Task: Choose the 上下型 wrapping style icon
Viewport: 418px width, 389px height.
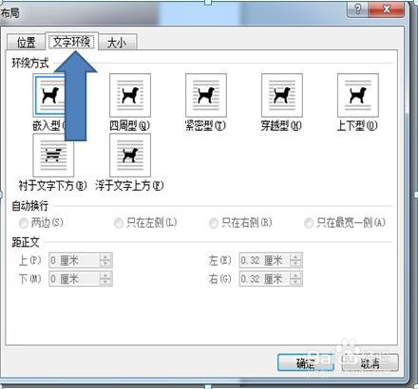Action: [358, 95]
